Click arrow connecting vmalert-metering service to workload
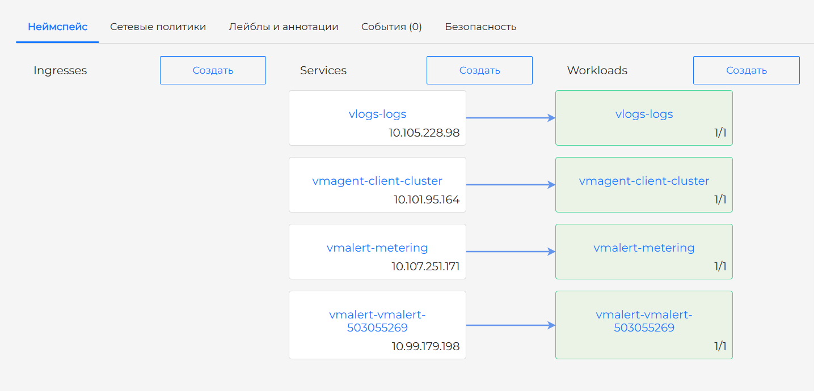Screen dimensions: 814x391 click(510, 252)
